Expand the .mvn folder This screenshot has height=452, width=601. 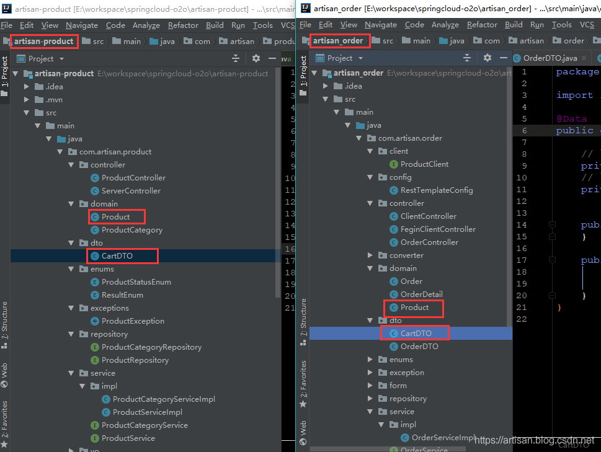coord(27,100)
